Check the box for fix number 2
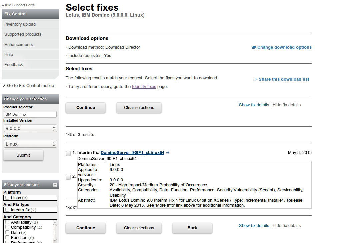Screen dimensions: 339x243 68,177
